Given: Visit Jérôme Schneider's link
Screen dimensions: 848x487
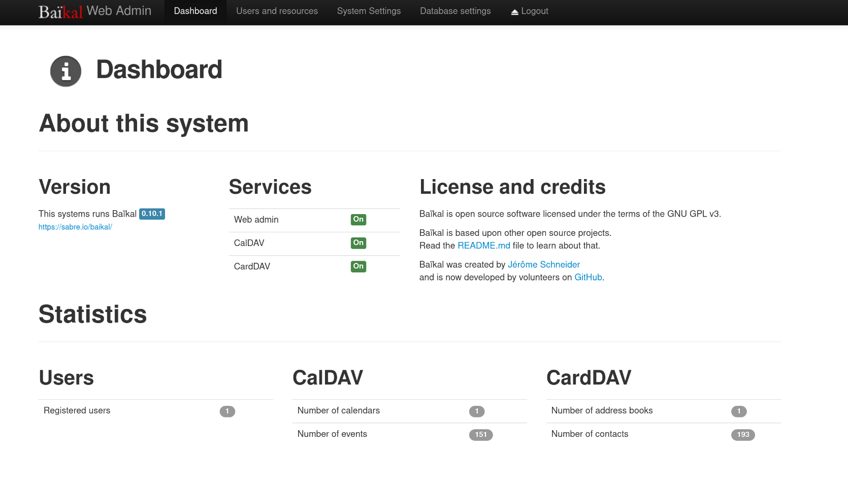Looking at the screenshot, I should [x=543, y=265].
